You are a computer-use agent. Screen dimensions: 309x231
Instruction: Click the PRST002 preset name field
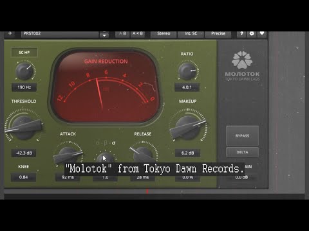pos(60,34)
